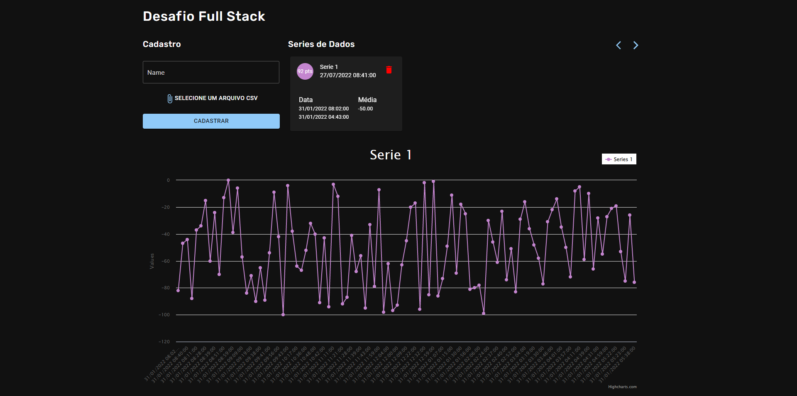Image resolution: width=797 pixels, height=396 pixels.
Task: Click the Desafio Full Stack heading
Action: coord(204,16)
